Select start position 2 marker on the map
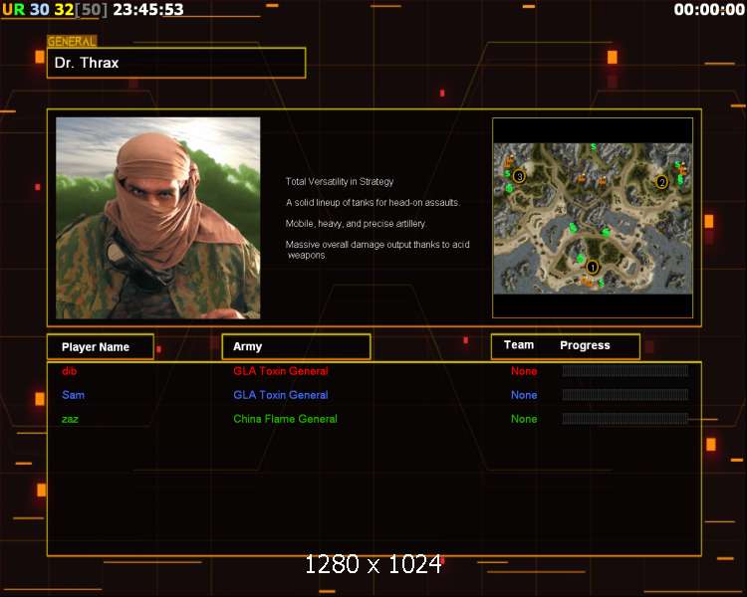Viewport: 747px width, 597px height. pyautogui.click(x=661, y=182)
